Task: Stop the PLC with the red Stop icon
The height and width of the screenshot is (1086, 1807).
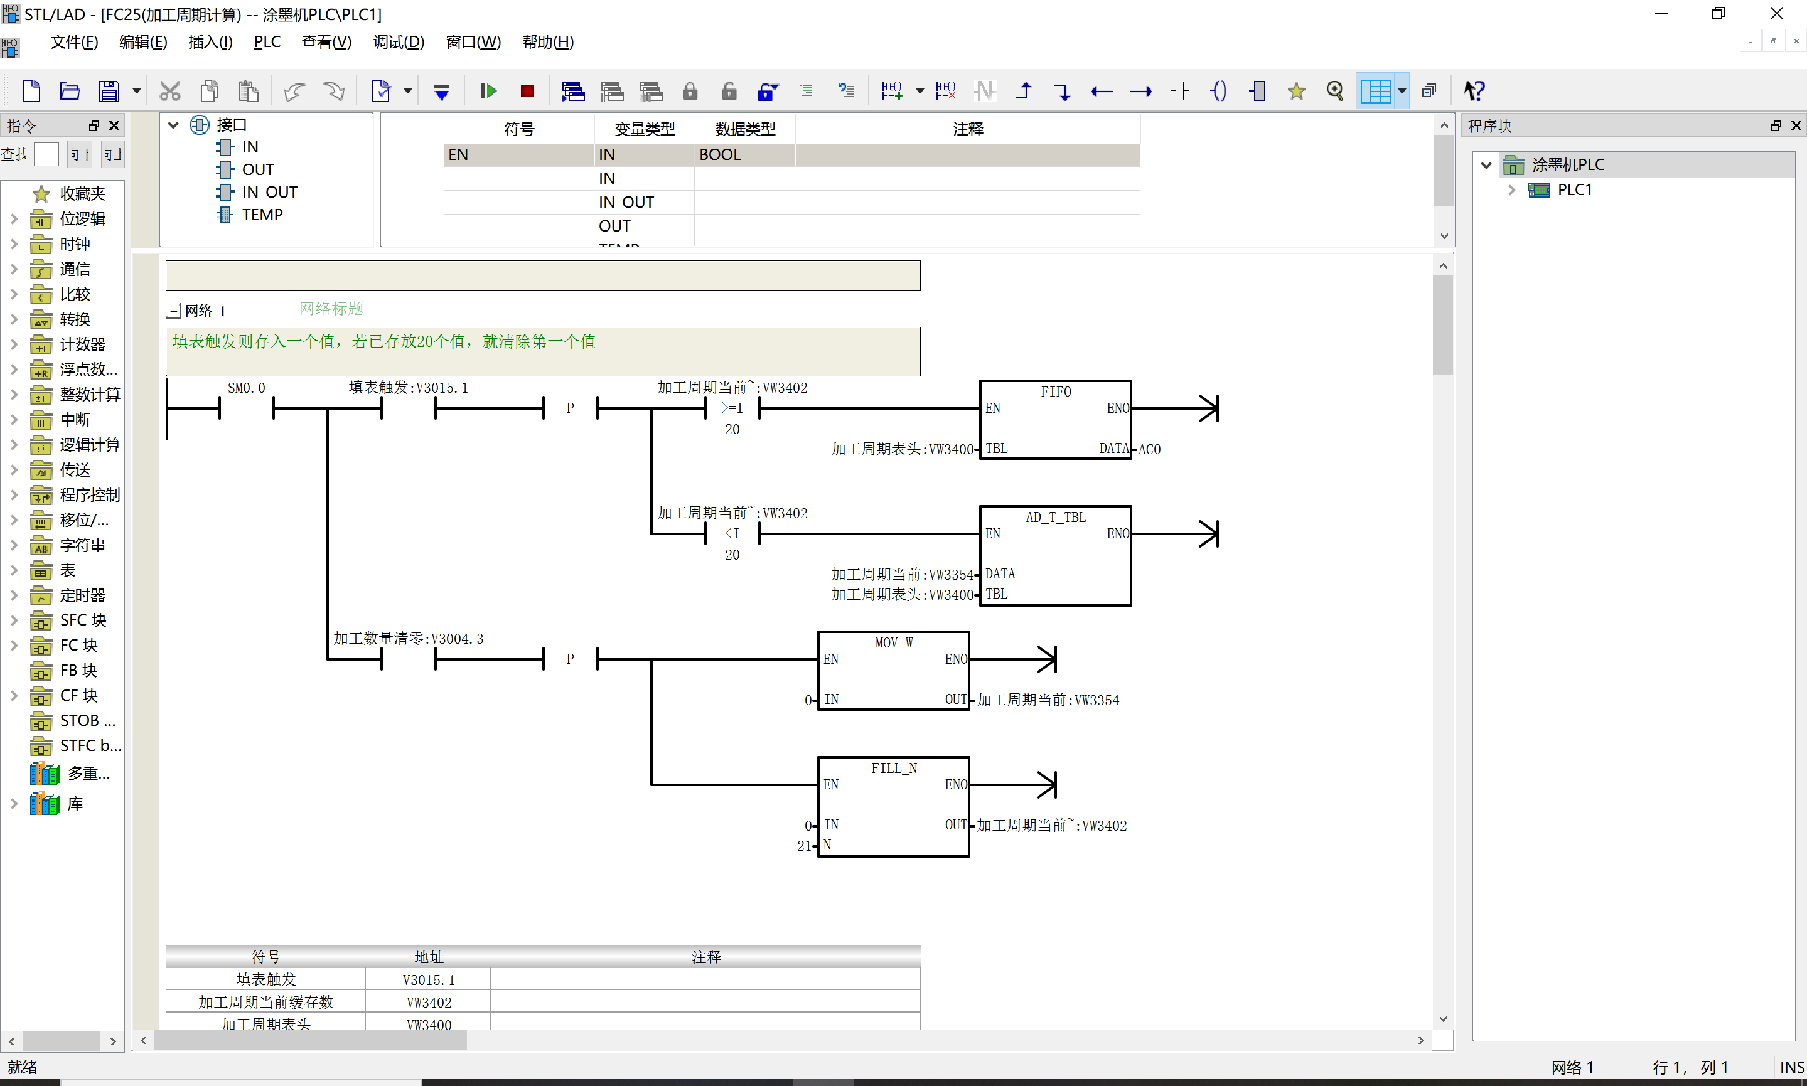Action: click(527, 92)
